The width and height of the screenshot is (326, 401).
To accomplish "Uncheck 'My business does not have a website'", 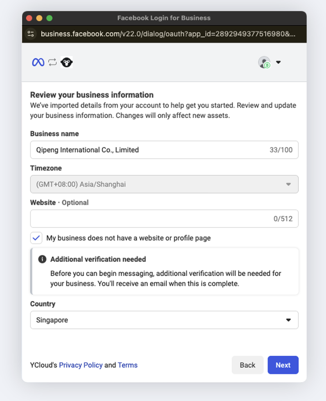I will 36,238.
